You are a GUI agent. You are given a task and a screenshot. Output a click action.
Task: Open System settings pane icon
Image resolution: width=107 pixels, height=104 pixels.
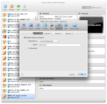point(31,25)
